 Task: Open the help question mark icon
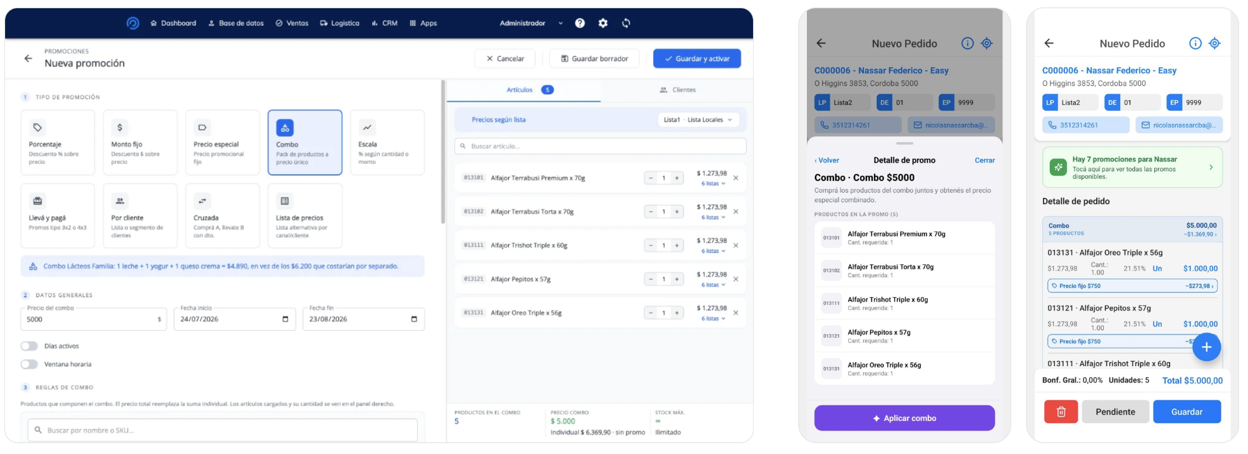click(x=580, y=23)
